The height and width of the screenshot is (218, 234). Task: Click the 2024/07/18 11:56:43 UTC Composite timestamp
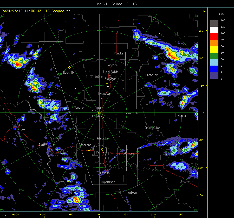point(36,11)
